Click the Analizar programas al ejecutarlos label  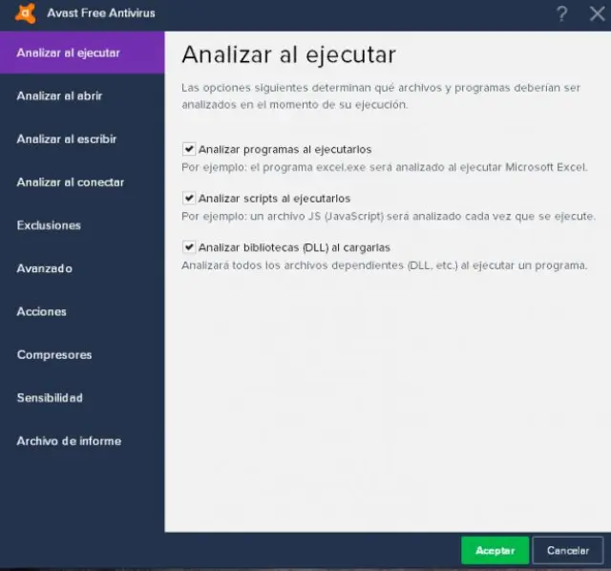point(284,149)
